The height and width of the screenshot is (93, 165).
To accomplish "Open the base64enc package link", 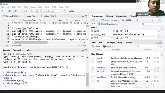I will click(101, 77).
